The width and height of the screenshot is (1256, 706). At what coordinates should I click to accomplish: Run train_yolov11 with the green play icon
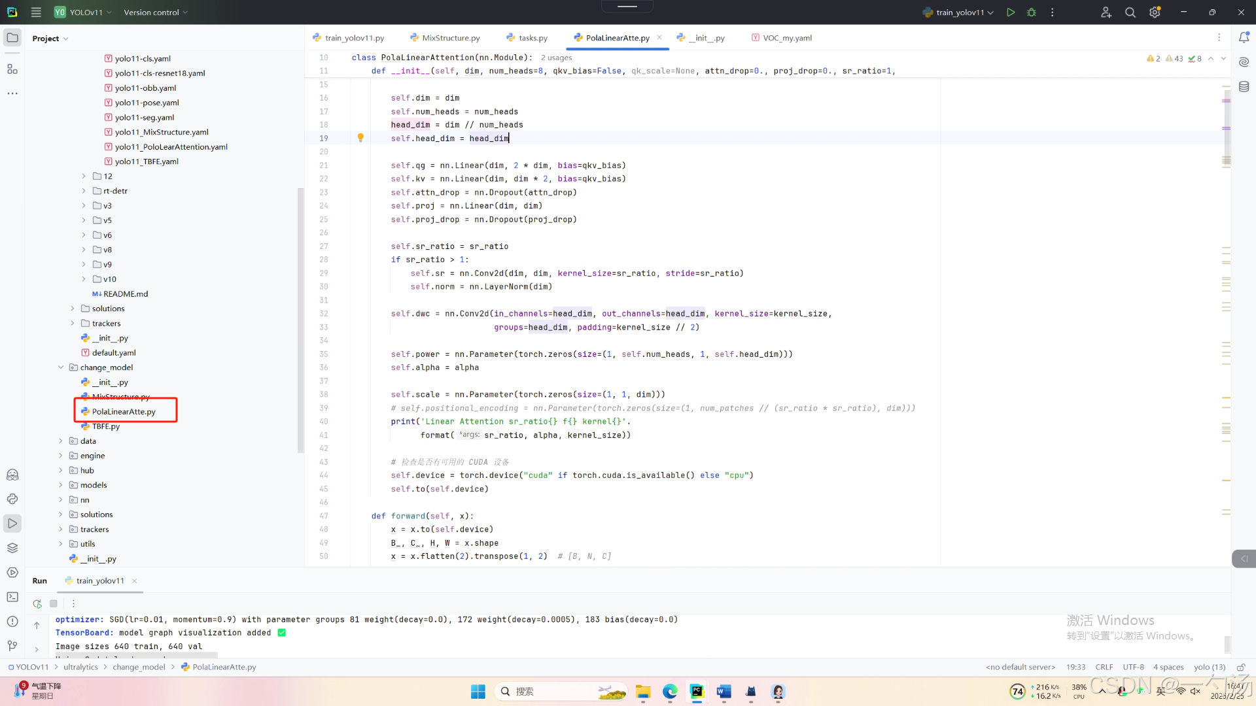click(1011, 12)
